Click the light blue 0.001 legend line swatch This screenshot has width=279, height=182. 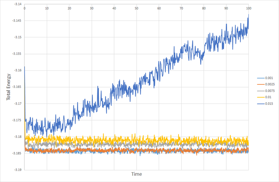pos(261,78)
